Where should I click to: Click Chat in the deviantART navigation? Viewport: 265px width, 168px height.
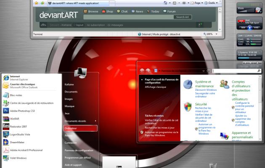(122, 11)
